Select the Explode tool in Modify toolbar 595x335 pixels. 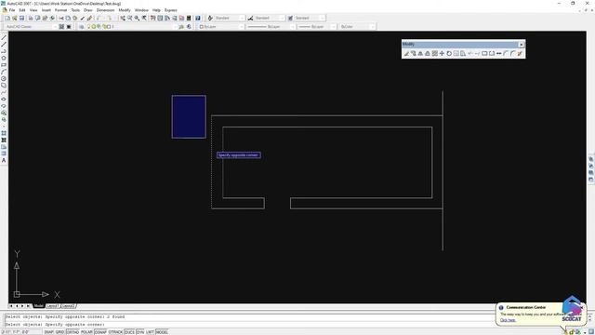click(x=521, y=54)
